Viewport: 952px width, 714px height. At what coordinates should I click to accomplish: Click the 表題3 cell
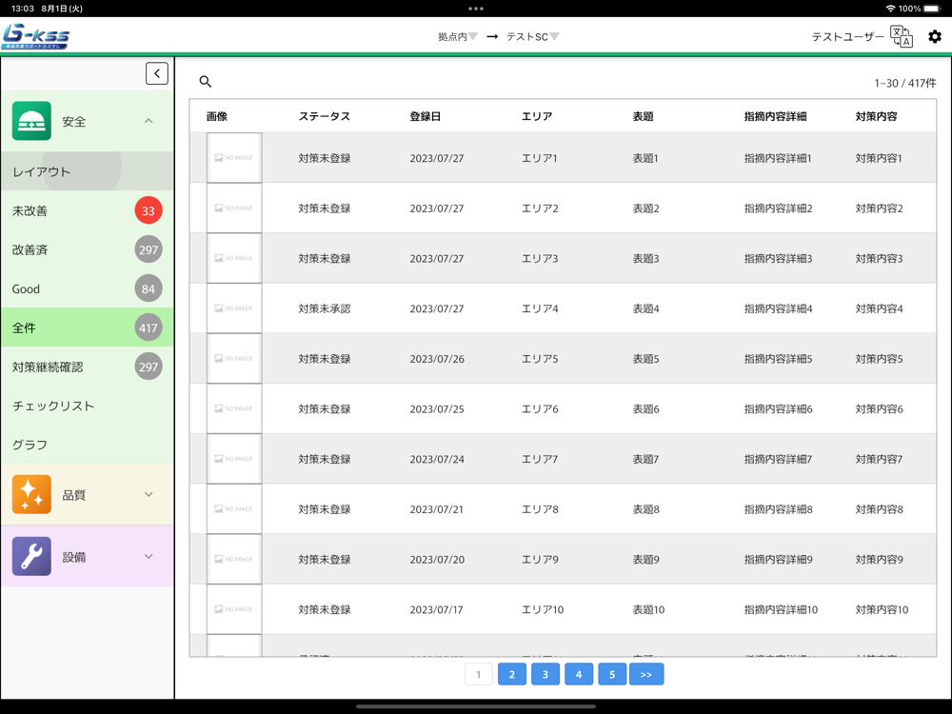pos(646,259)
